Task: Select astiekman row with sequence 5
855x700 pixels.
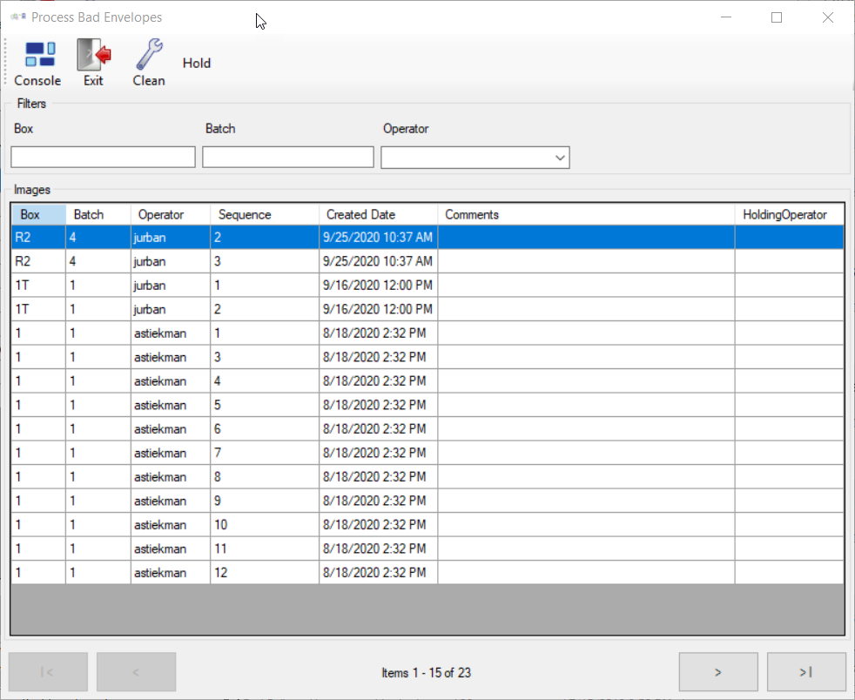Action: (x=427, y=405)
